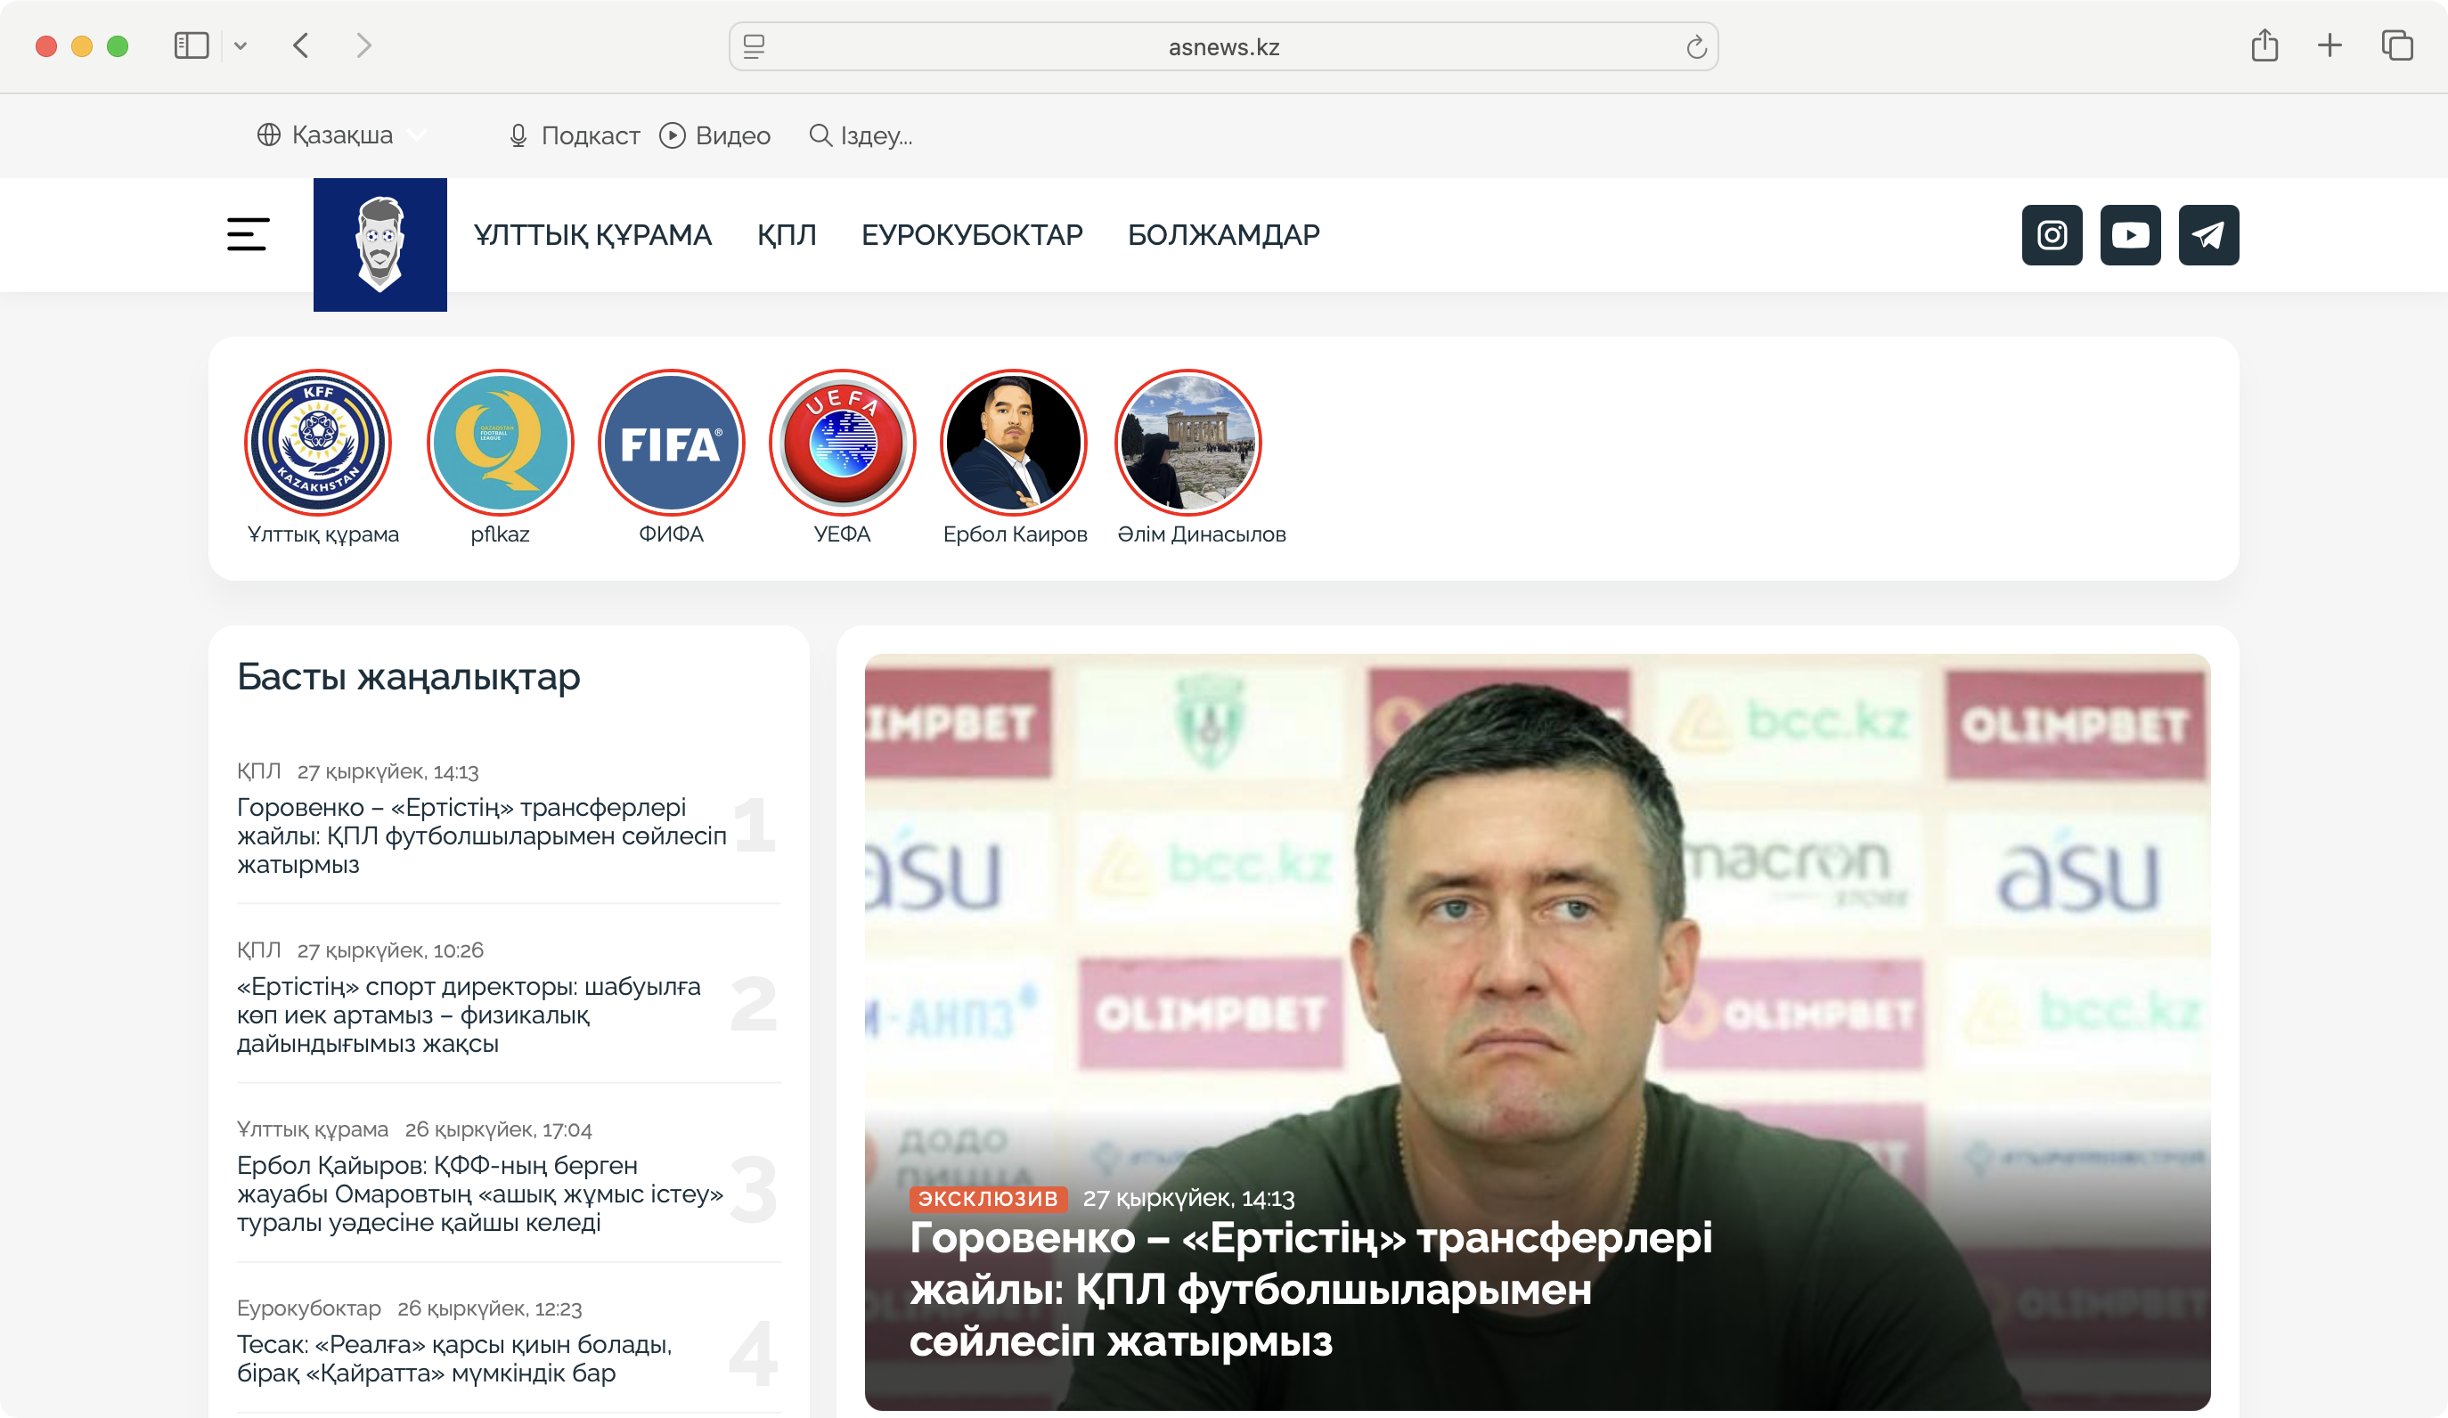Open the Instagram social icon
The image size is (2448, 1418).
click(x=2052, y=235)
